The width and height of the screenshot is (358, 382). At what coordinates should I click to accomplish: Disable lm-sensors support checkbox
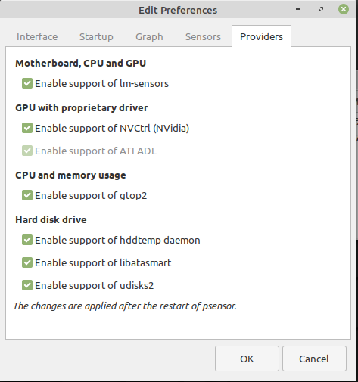tap(27, 83)
